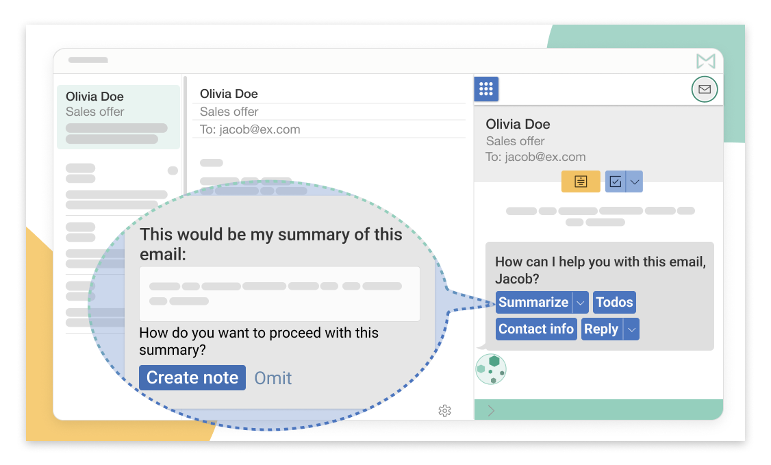
Task: Click the Create note button
Action: click(x=192, y=378)
